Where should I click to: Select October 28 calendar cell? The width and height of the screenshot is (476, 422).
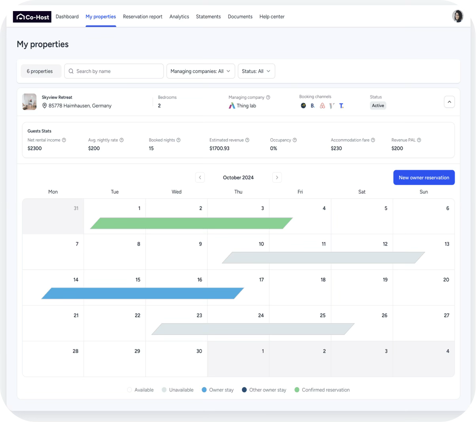click(x=53, y=359)
